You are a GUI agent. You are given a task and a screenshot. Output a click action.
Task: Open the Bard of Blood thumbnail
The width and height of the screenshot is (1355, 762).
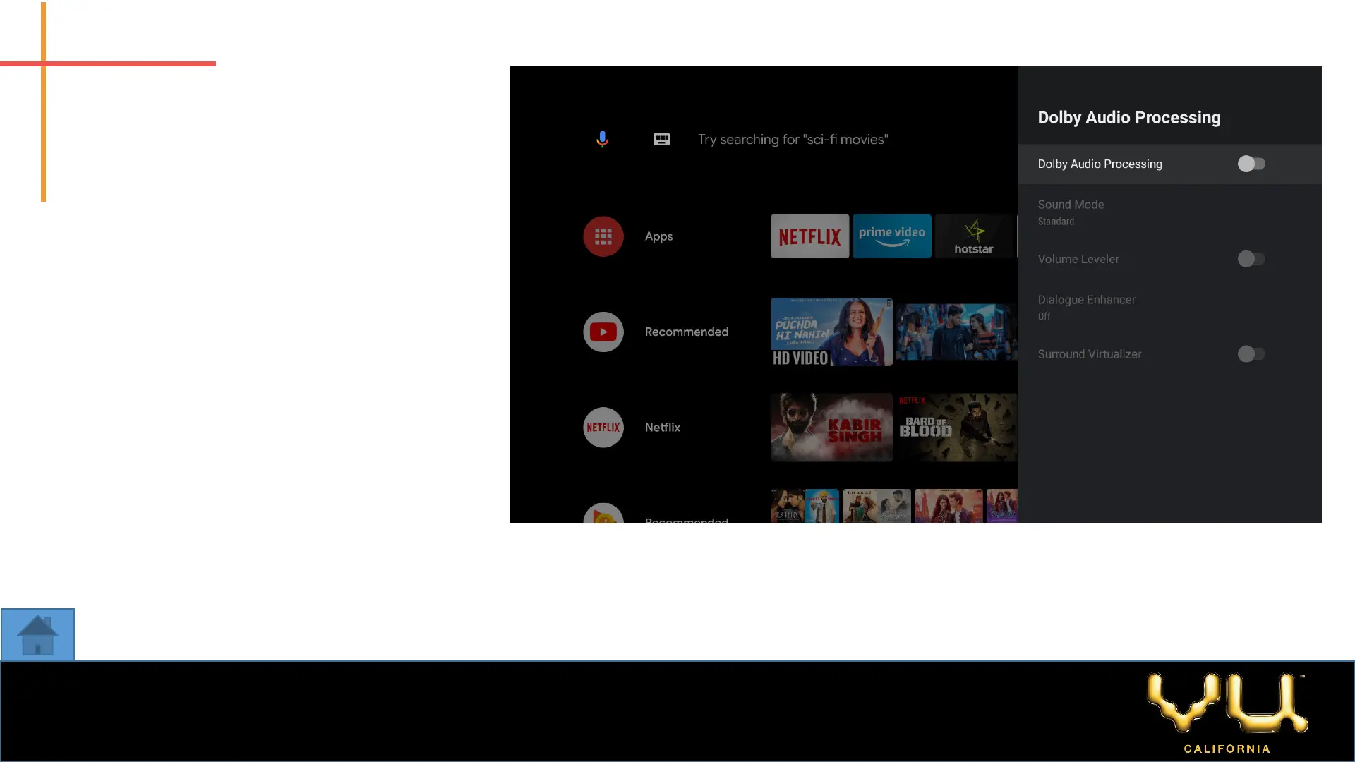(956, 428)
